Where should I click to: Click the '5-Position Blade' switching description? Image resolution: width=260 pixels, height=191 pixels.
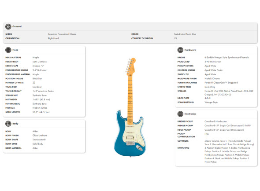pyautogui.click(x=227, y=155)
